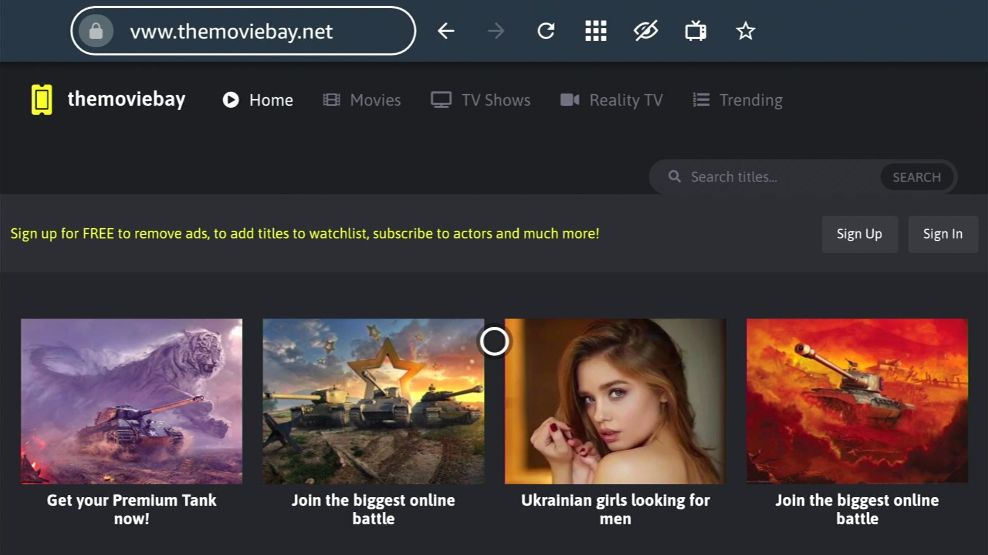Open the Trending menu item

[737, 100]
